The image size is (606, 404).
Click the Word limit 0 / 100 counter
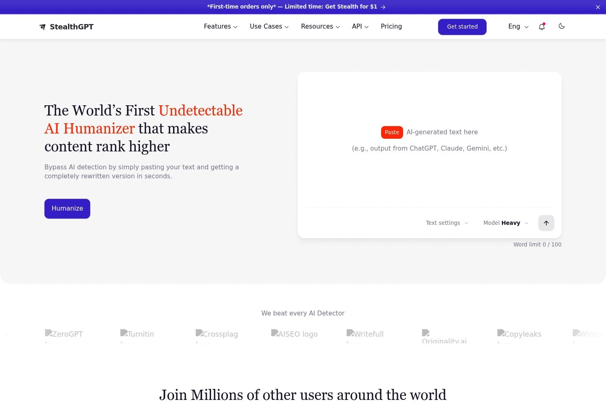pyautogui.click(x=537, y=244)
